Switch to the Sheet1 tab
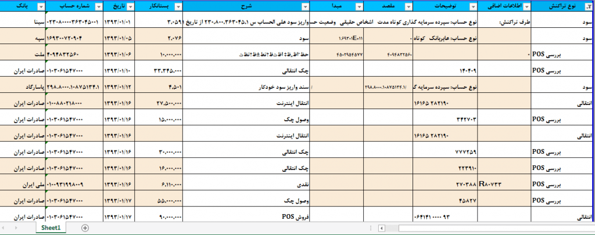This screenshot has height=235, width=595. point(51,228)
